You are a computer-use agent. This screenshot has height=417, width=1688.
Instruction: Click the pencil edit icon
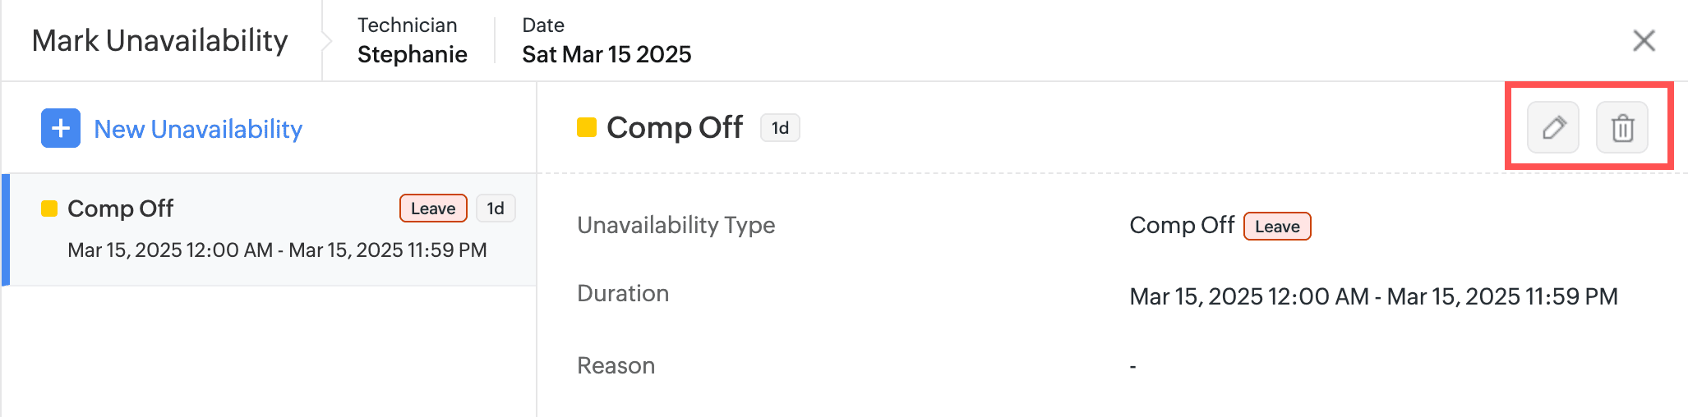coord(1552,128)
